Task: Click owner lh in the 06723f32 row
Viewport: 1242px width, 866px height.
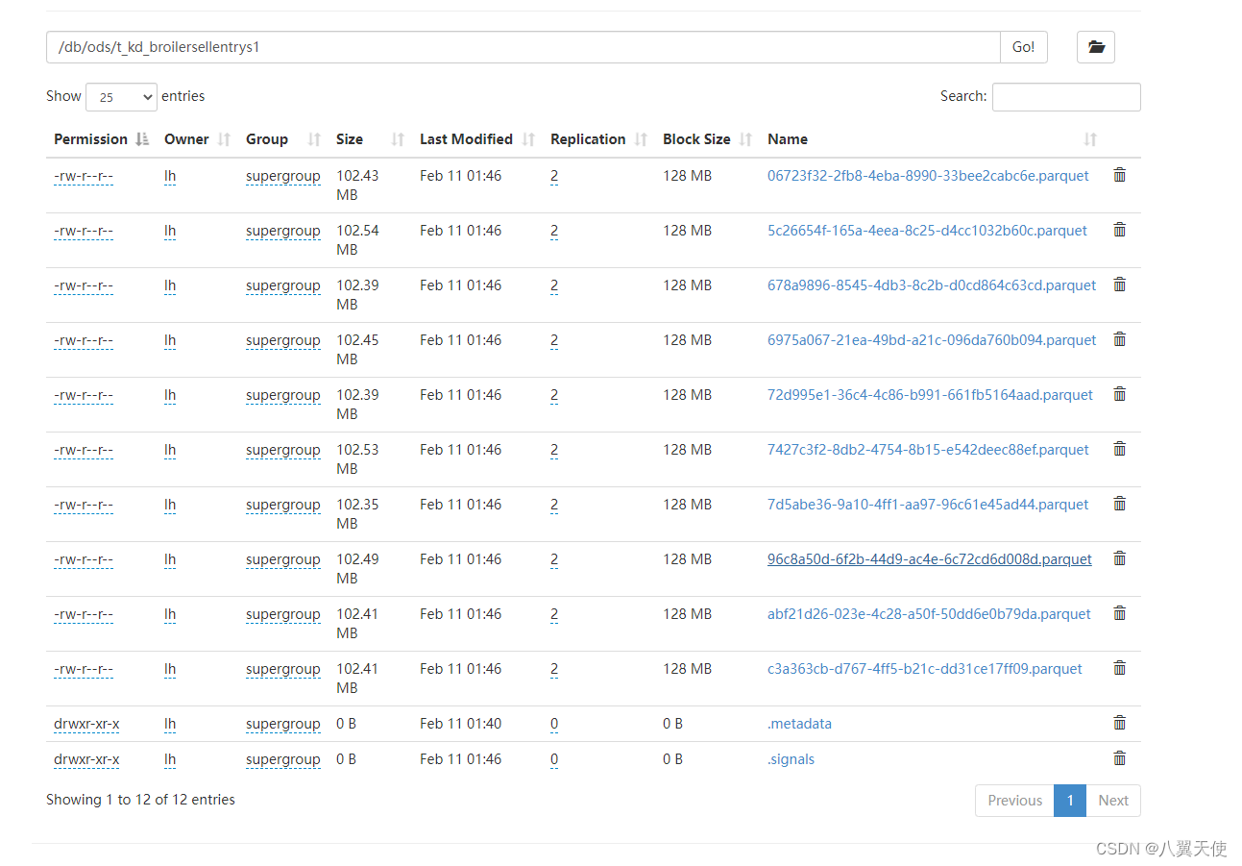Action: pyautogui.click(x=170, y=176)
